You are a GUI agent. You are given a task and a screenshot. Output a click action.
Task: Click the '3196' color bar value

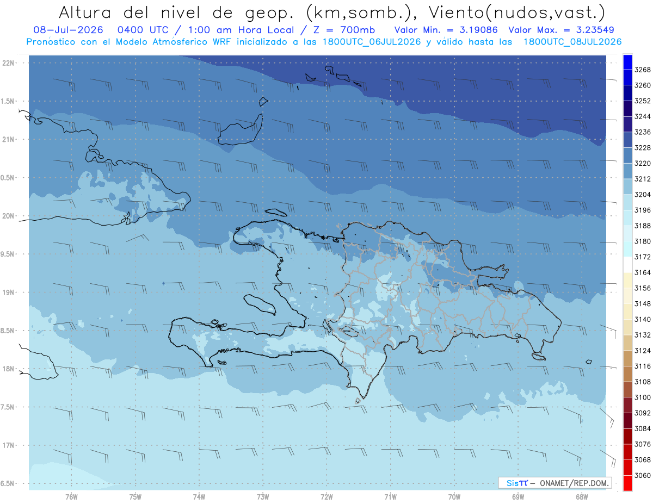[x=643, y=210]
